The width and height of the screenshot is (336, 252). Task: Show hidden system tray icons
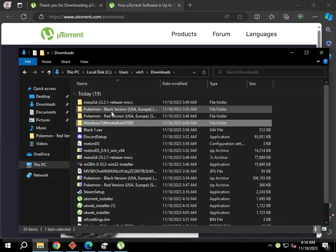tap(270, 245)
